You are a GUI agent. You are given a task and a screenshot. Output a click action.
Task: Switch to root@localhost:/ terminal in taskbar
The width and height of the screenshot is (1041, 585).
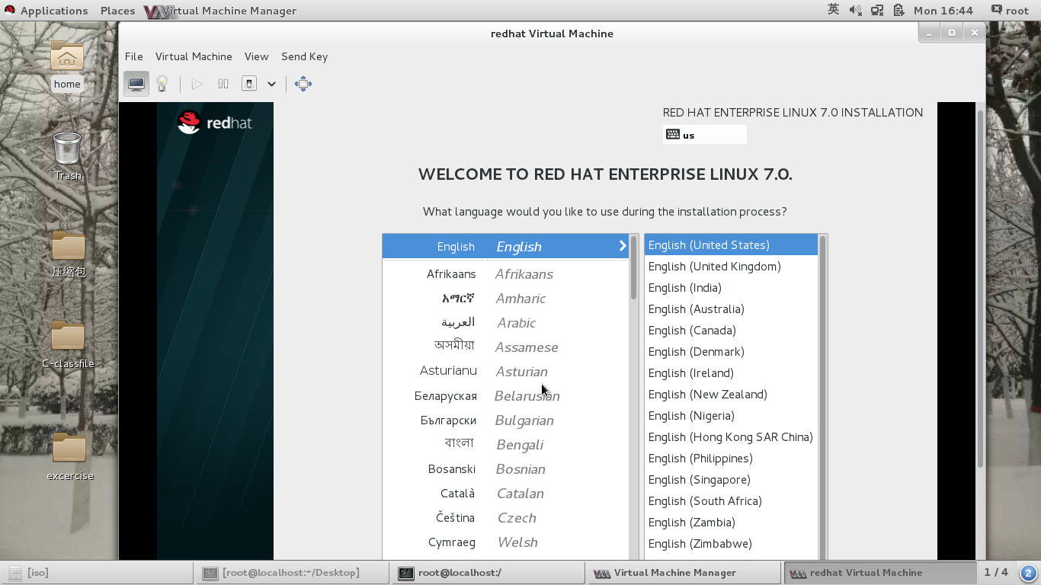point(488,573)
